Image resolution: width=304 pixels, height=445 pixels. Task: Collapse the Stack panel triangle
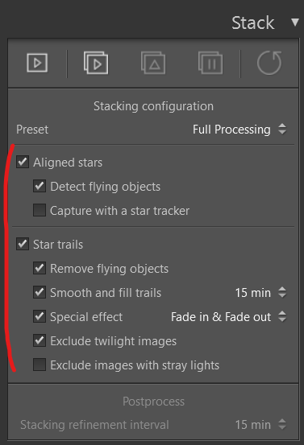pos(295,23)
